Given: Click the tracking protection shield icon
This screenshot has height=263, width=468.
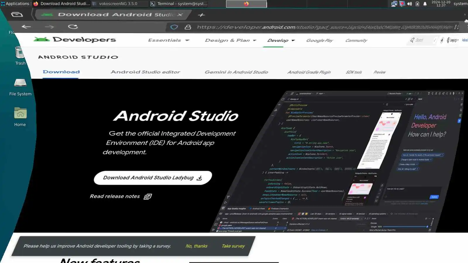Looking at the screenshot, I should pyautogui.click(x=174, y=27).
